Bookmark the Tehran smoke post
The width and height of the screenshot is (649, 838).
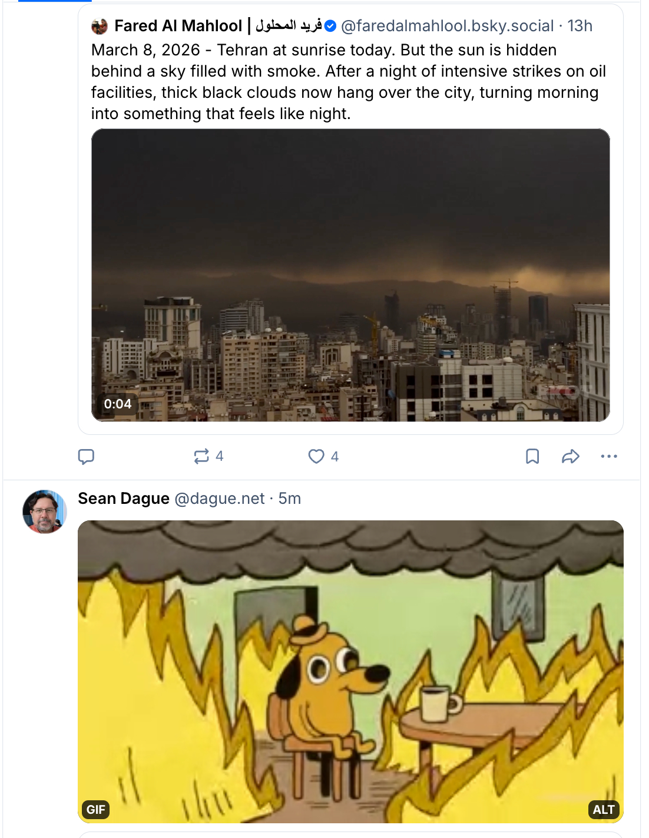pos(532,456)
